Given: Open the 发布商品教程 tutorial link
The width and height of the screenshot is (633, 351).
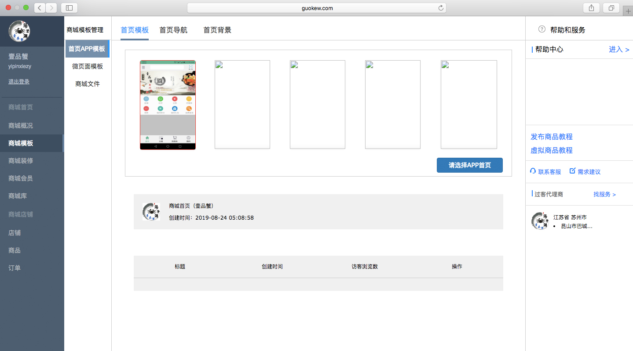Looking at the screenshot, I should pos(552,137).
